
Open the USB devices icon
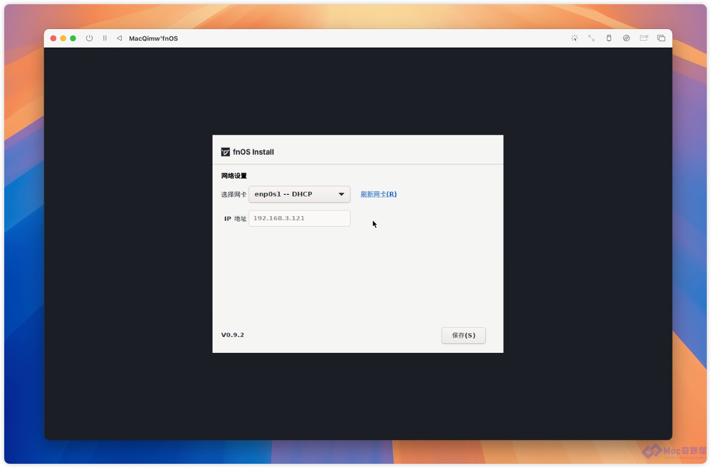tap(609, 38)
